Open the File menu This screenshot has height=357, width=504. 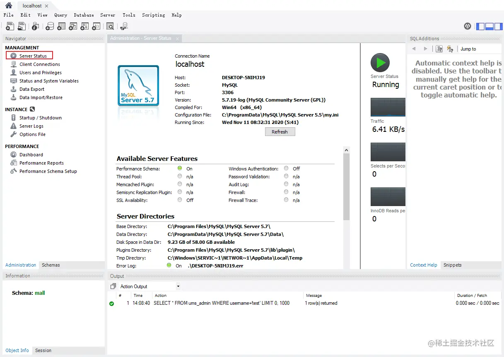pyautogui.click(x=9, y=15)
